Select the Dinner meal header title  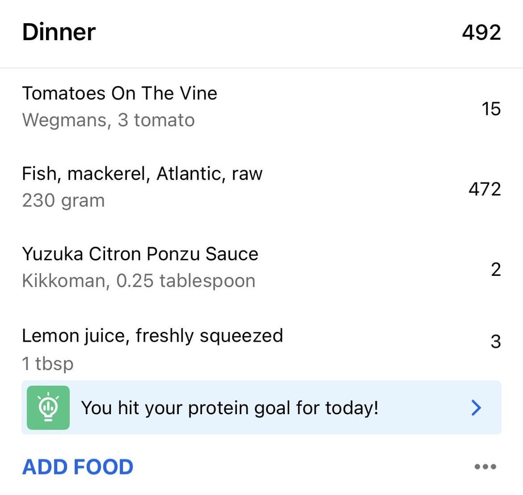pyautogui.click(x=59, y=32)
